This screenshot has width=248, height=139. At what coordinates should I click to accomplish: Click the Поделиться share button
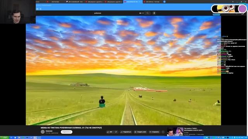click(126, 132)
